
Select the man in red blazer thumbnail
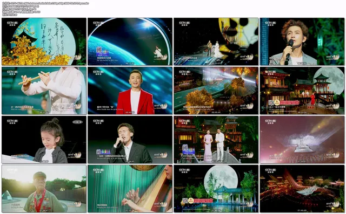pyautogui.click(x=130, y=91)
